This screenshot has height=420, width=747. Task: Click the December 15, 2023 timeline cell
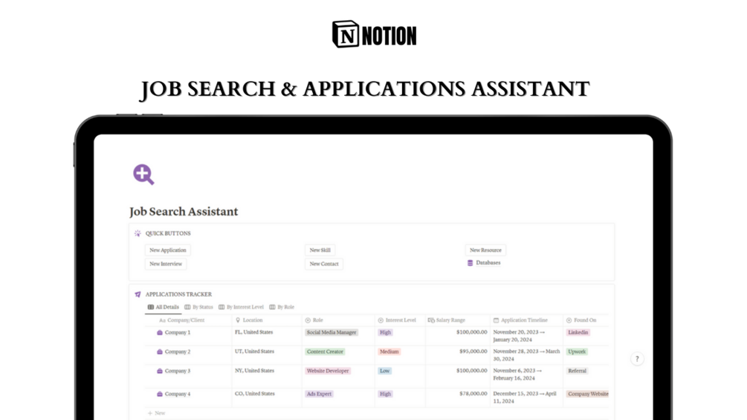(x=525, y=397)
